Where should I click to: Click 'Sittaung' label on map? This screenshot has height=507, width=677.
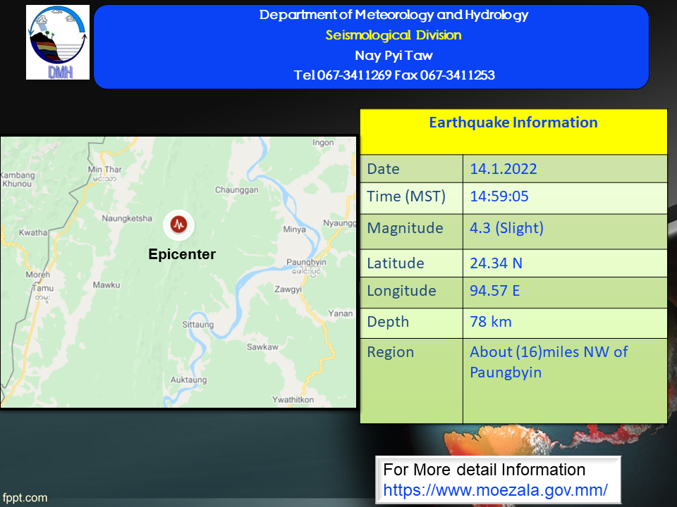tap(197, 324)
